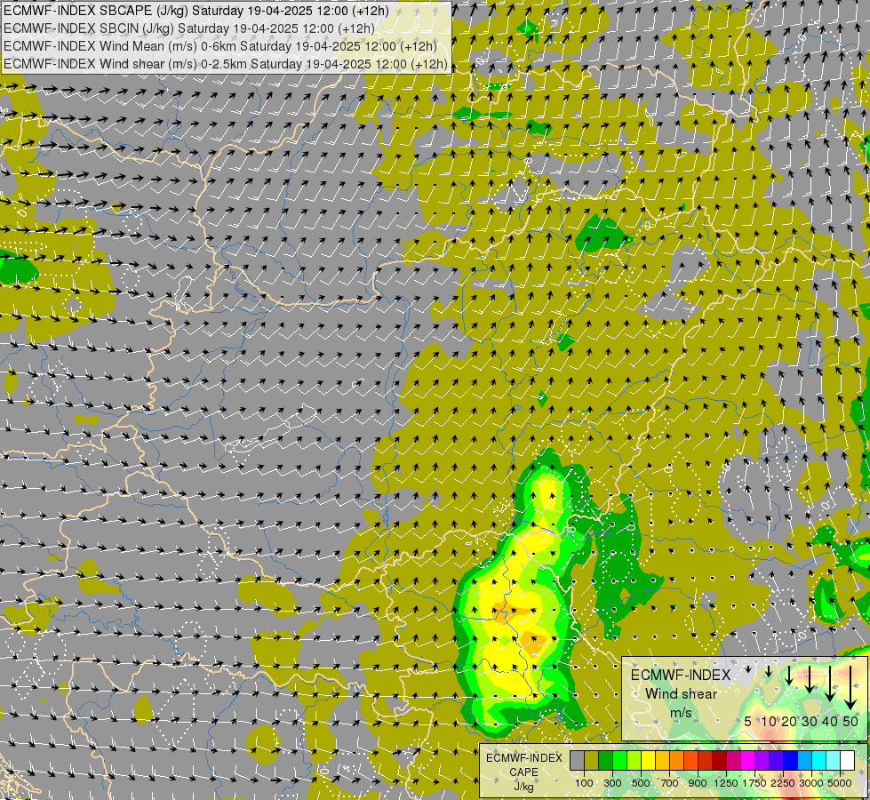Select the purple swatch right of 1750
Screen dimensions: 870x800
762,761
